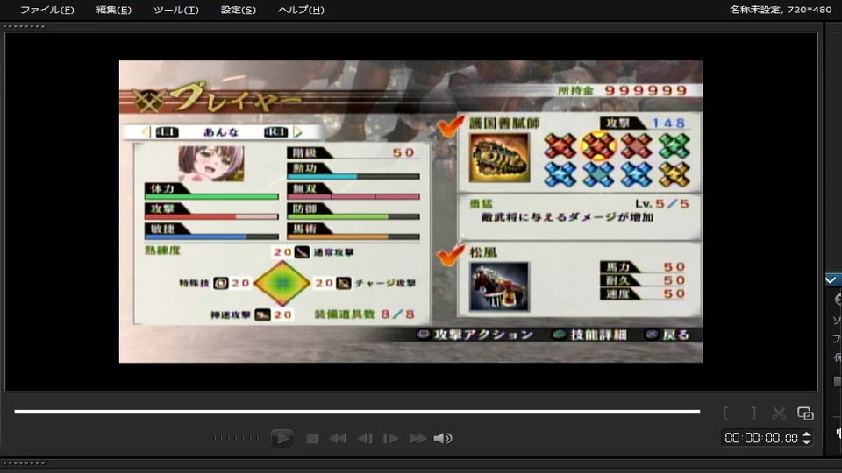Click the 熟練度 diamond chart

[x=282, y=283]
